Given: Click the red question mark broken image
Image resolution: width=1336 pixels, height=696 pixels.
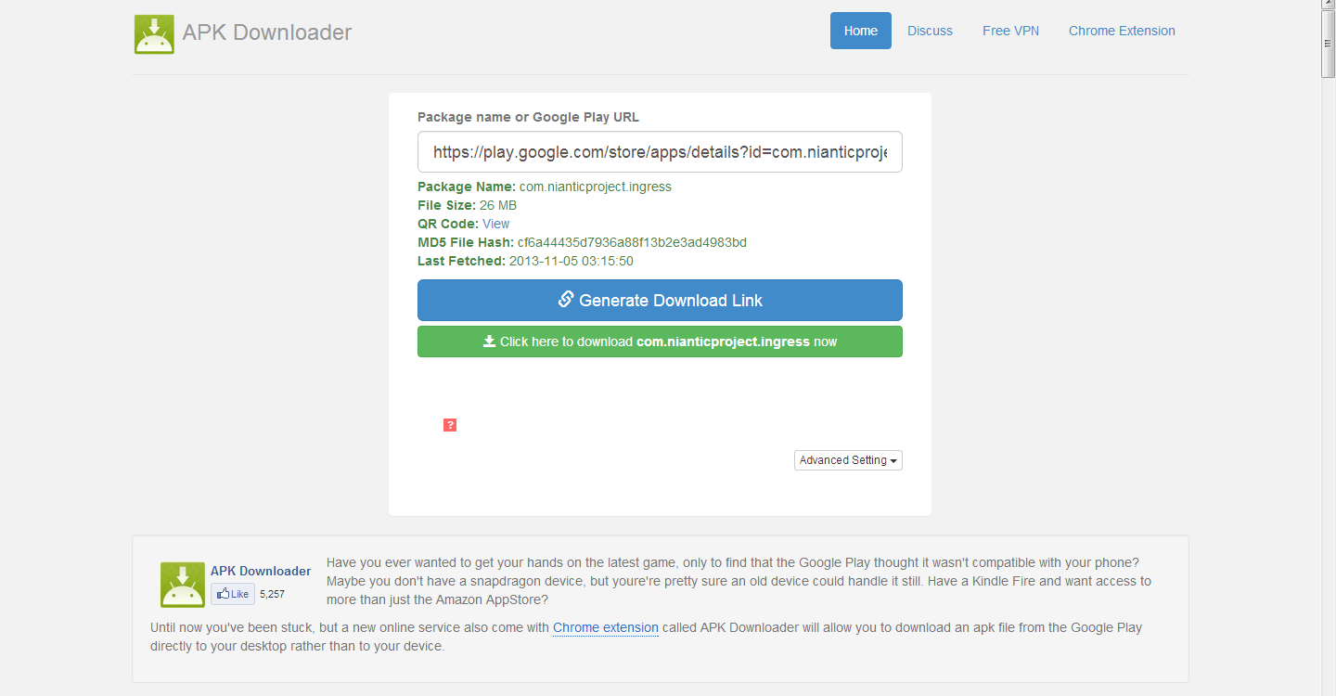Looking at the screenshot, I should pos(450,425).
